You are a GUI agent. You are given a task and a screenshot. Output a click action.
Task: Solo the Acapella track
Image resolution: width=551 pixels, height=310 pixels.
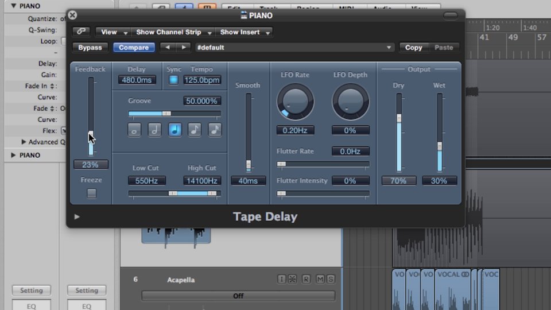tap(331, 279)
